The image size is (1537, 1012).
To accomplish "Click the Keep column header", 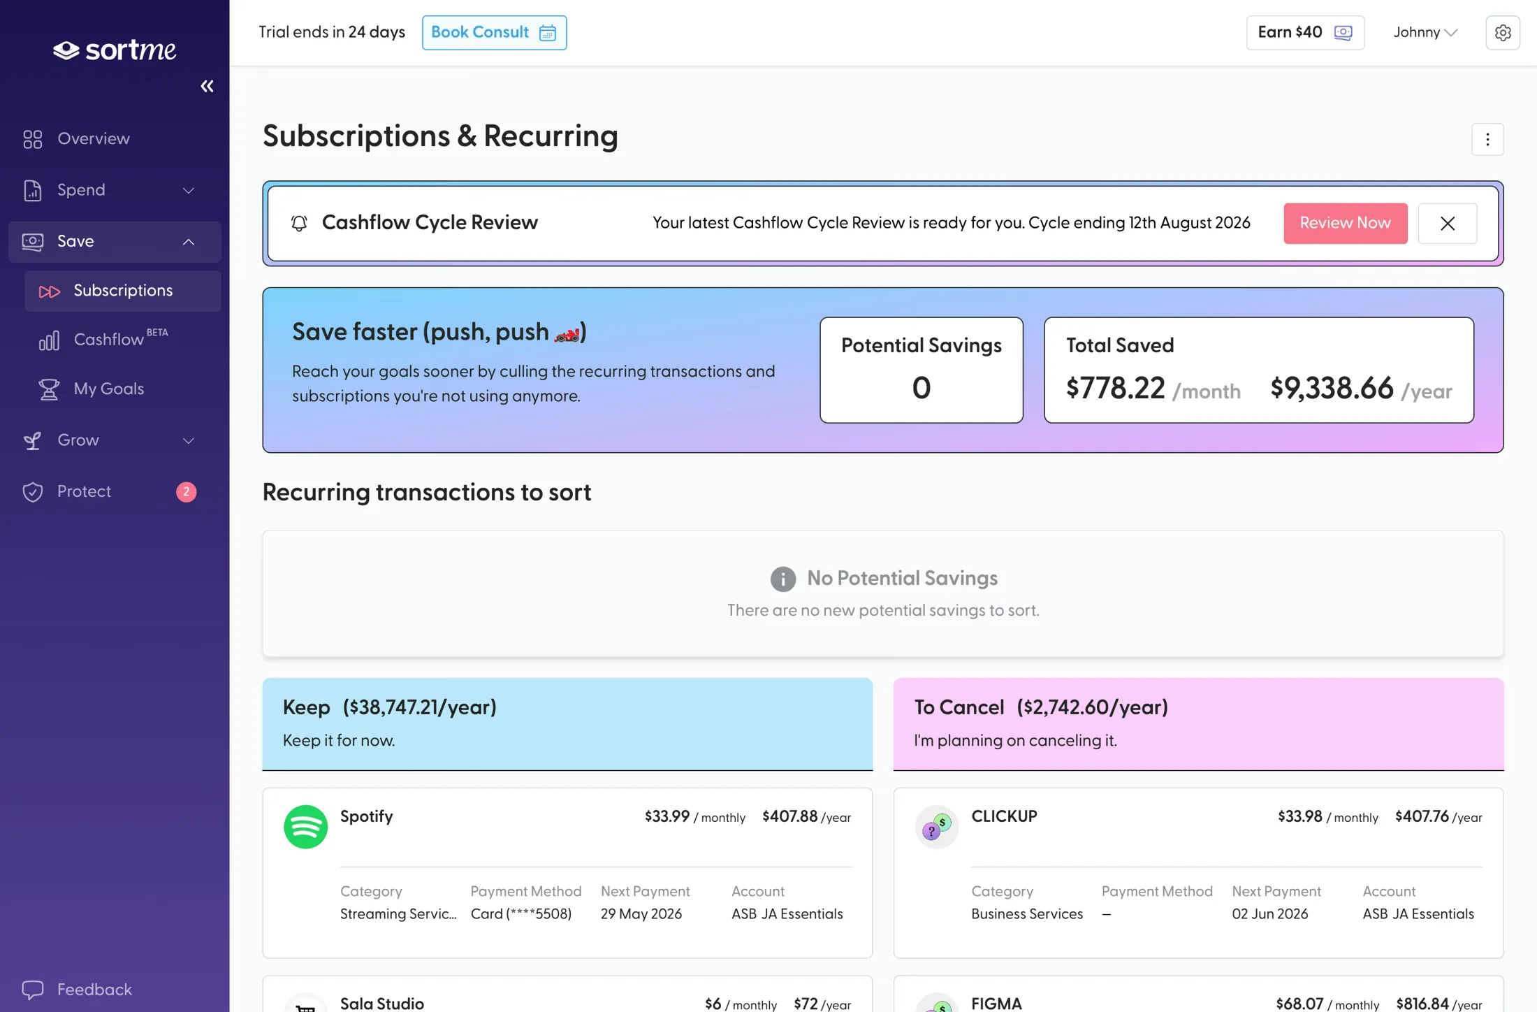I will (567, 724).
